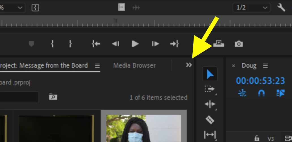This screenshot has height=142, width=292.
Task: Select the Slip tool
Action: [x=210, y=135]
